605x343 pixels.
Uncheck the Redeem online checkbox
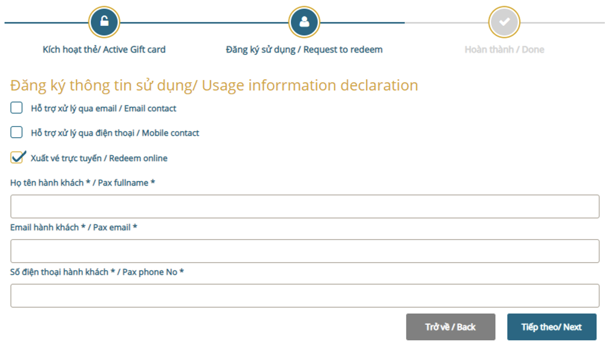pos(17,158)
